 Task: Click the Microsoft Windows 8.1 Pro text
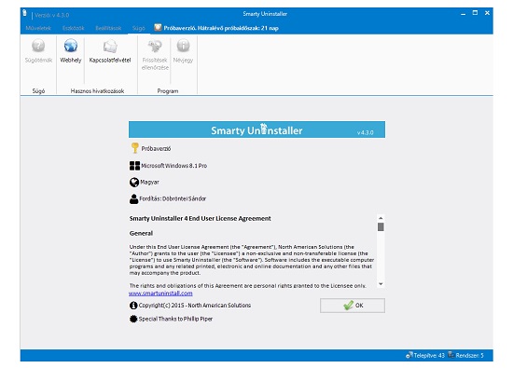[x=174, y=166]
